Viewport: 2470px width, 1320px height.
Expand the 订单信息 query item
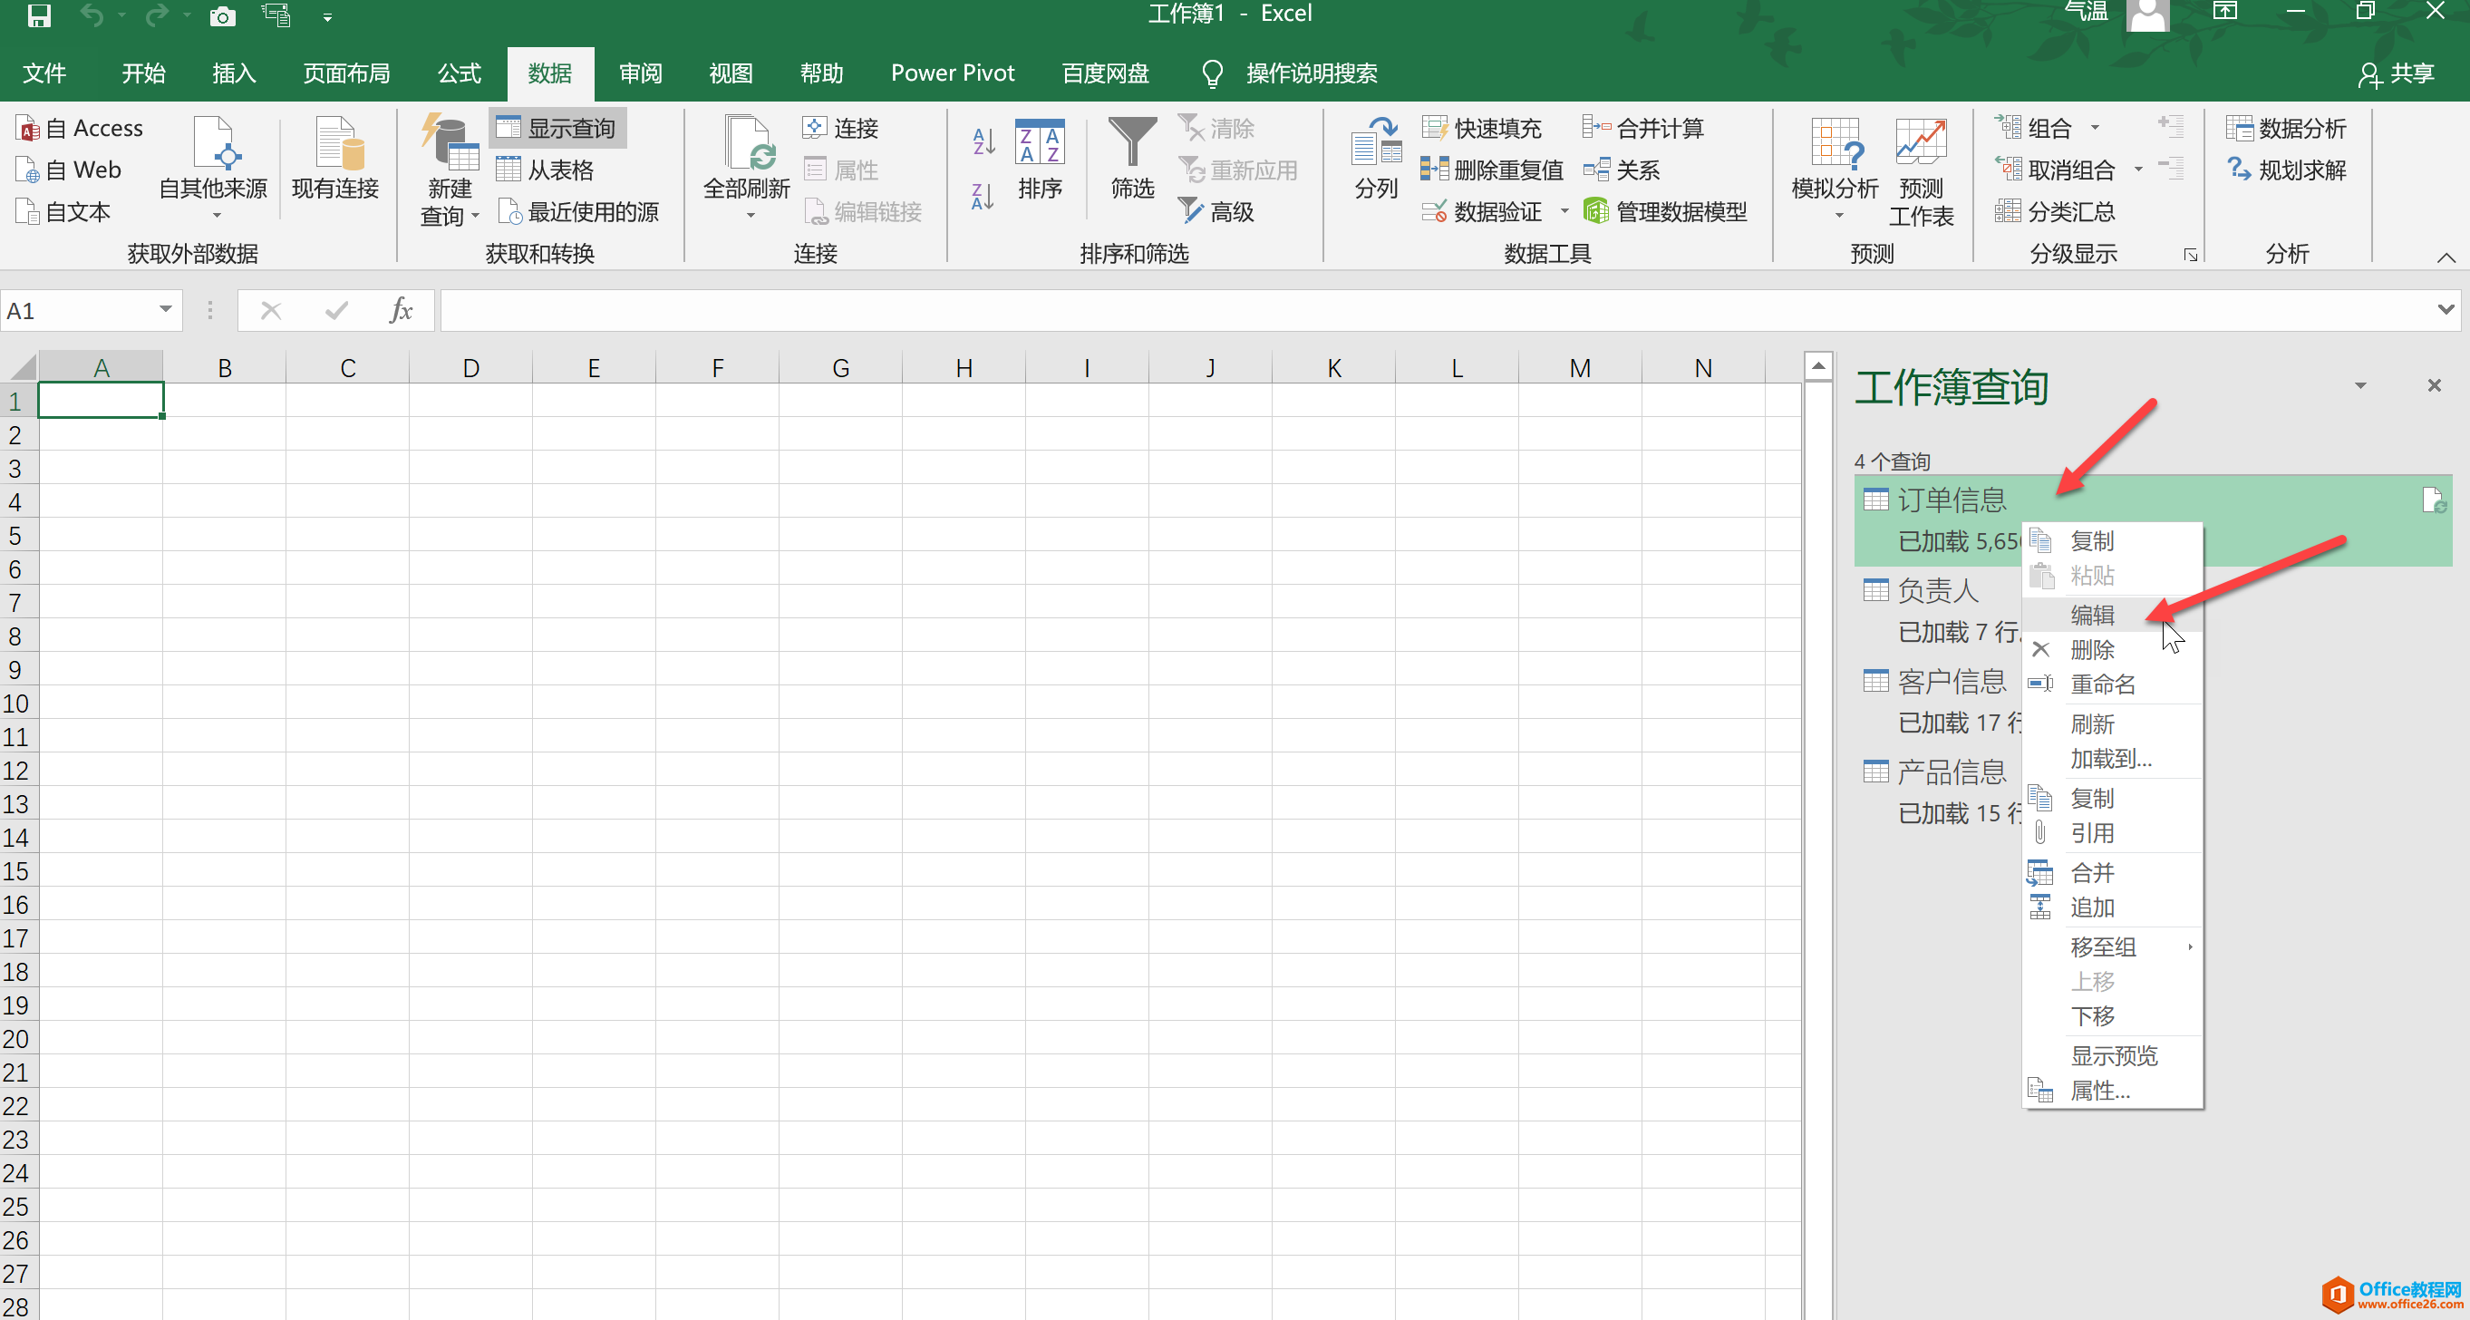click(1955, 499)
